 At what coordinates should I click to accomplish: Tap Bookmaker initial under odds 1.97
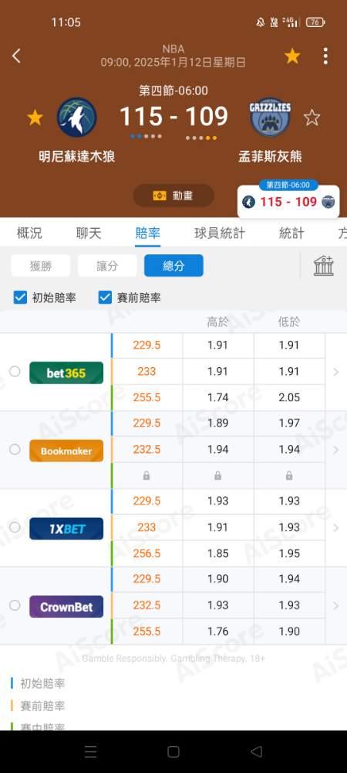tap(289, 424)
